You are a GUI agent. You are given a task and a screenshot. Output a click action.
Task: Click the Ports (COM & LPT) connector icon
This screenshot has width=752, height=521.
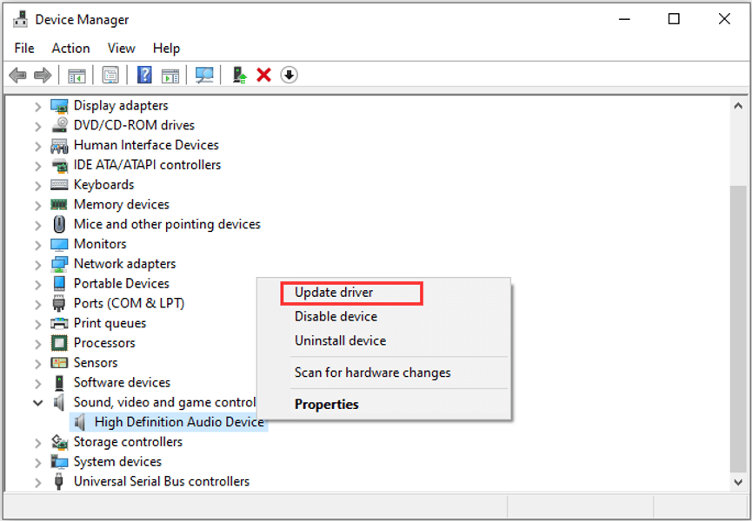pos(59,304)
